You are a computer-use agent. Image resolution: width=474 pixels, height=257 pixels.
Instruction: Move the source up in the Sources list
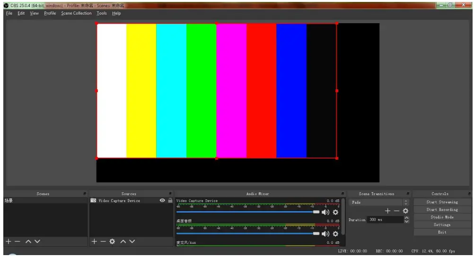pos(123,241)
